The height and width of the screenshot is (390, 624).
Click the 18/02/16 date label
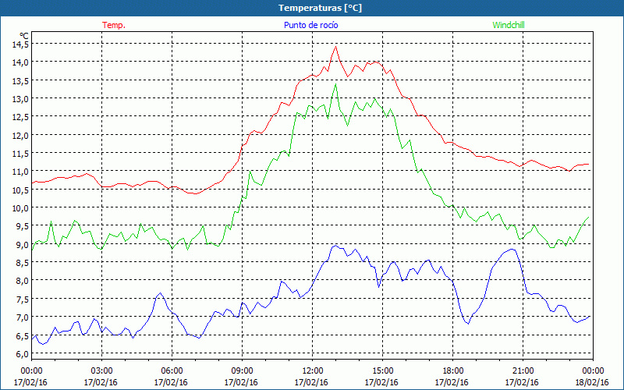coord(592,382)
